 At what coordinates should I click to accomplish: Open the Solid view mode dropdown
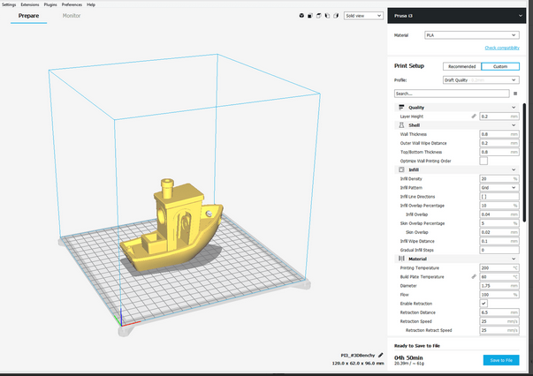(363, 16)
